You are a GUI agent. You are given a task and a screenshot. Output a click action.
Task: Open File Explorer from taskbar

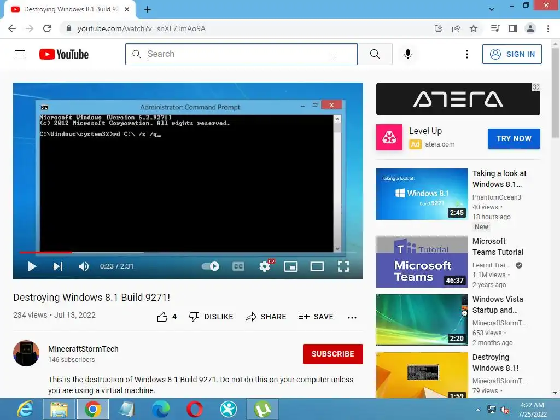(59, 409)
